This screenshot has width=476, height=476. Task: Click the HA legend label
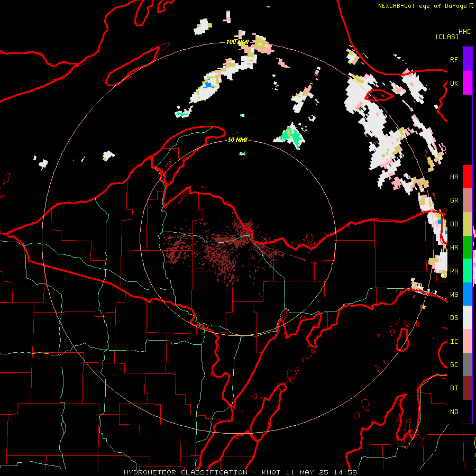454,177
